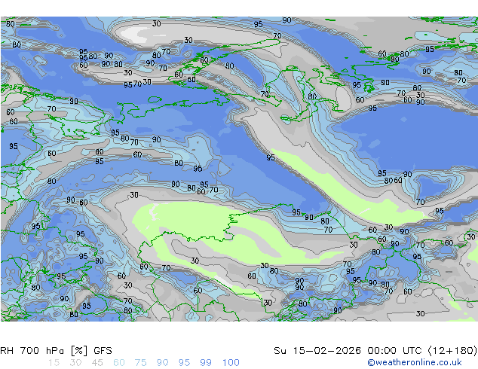Click the legend value "95" in the bottom color scale
The image size is (478, 369).
click(184, 363)
